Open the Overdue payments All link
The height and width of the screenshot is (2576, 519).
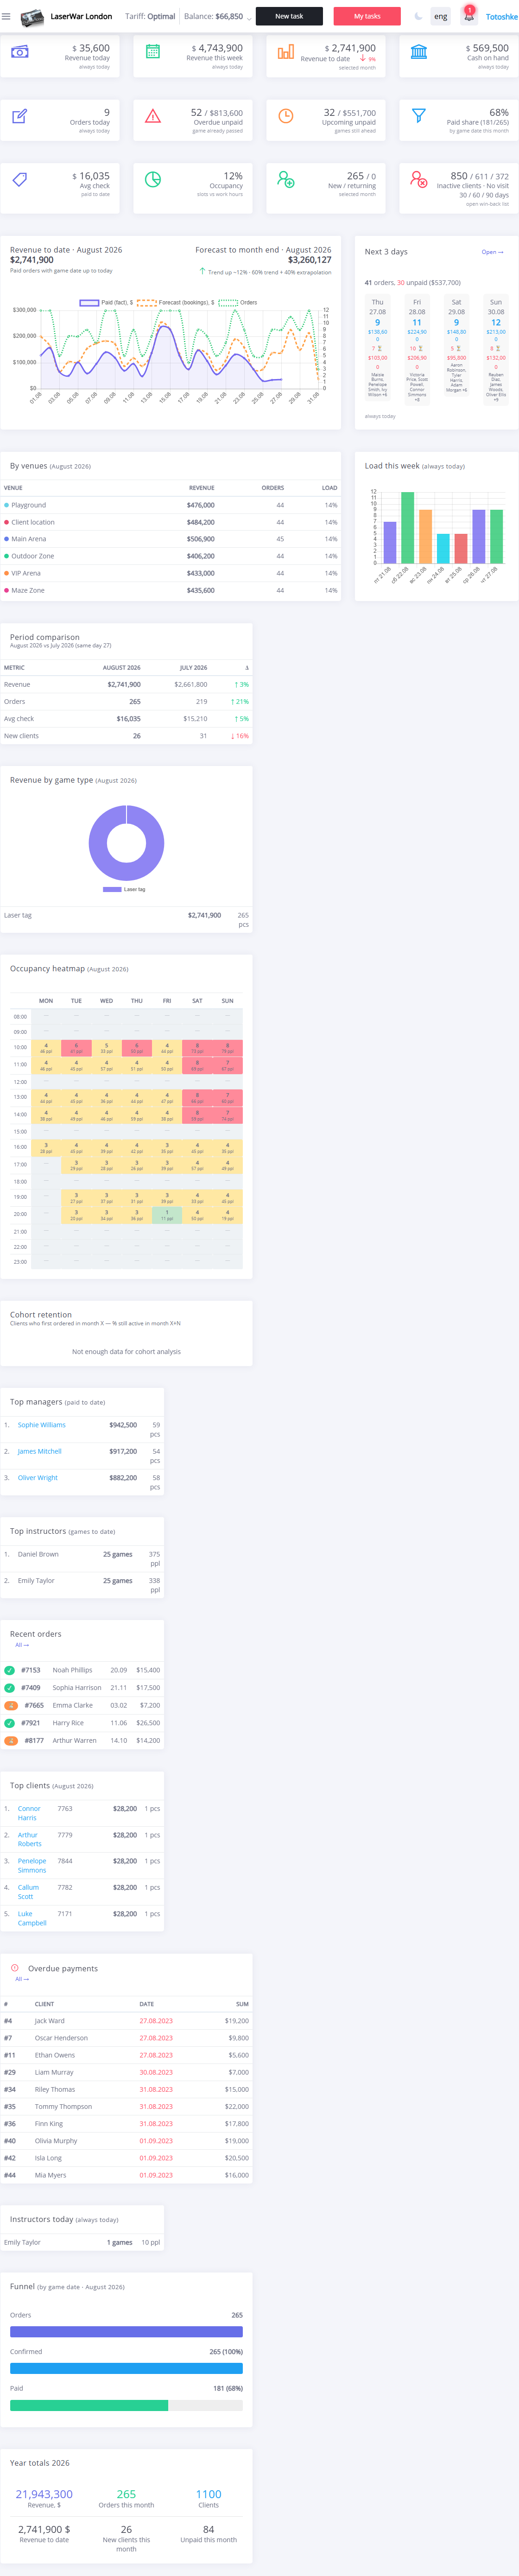click(22, 1979)
